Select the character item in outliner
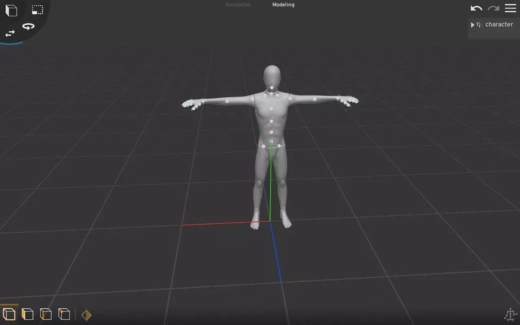This screenshot has height=325, width=520. 499,24
